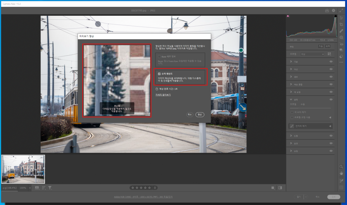Select the Edit sliders tool icon
This screenshot has height=205, width=347.
(341, 18)
